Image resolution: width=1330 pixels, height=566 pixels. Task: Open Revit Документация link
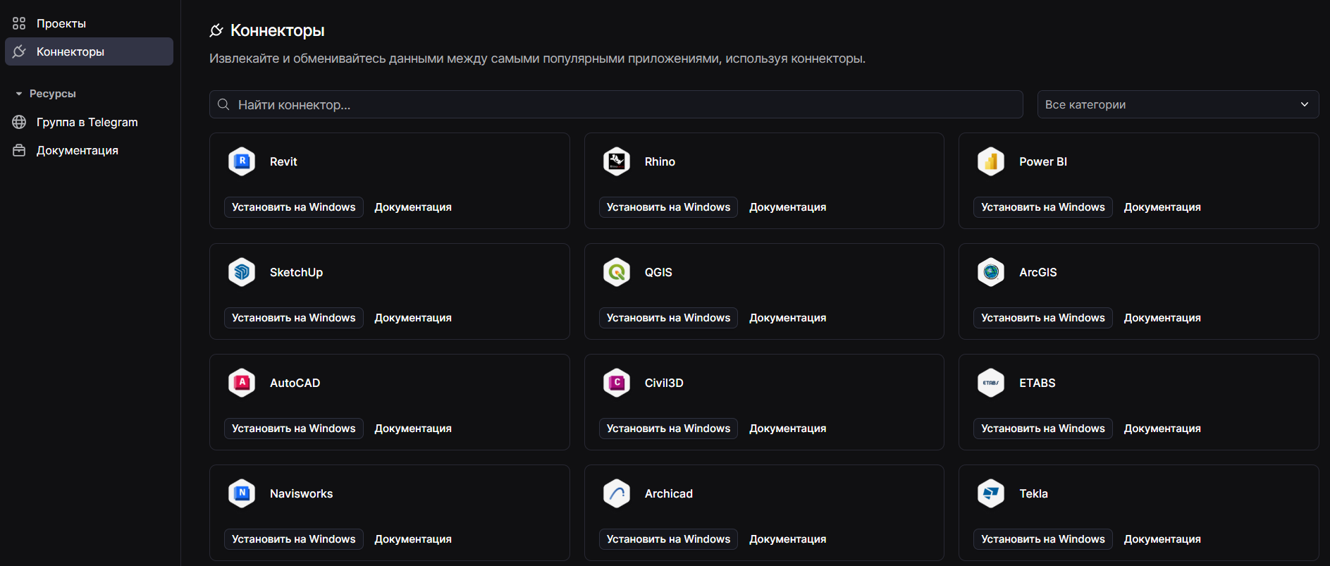click(413, 207)
